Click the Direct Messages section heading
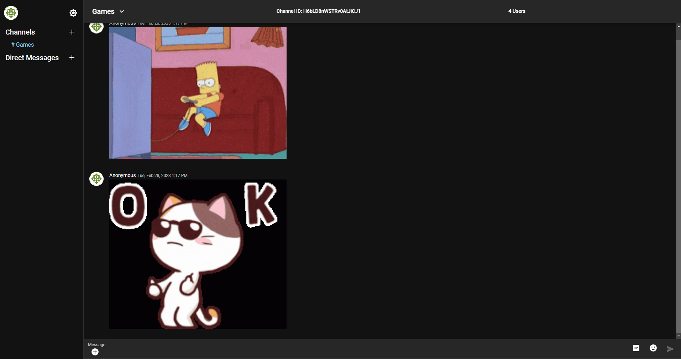The image size is (681, 359). click(32, 58)
